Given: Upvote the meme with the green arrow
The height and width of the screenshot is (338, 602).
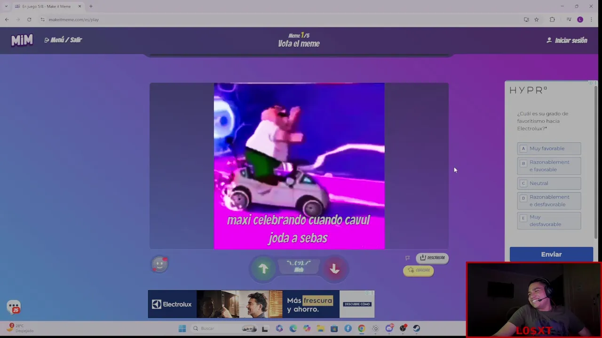Looking at the screenshot, I should (263, 269).
